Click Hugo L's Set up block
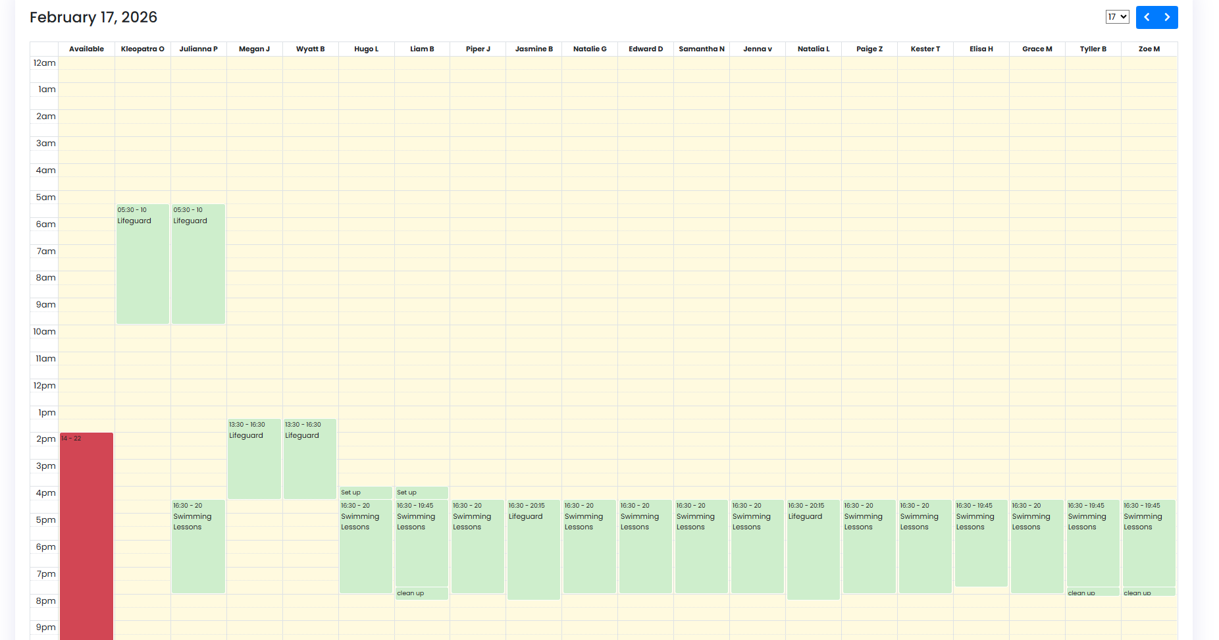 (x=366, y=493)
